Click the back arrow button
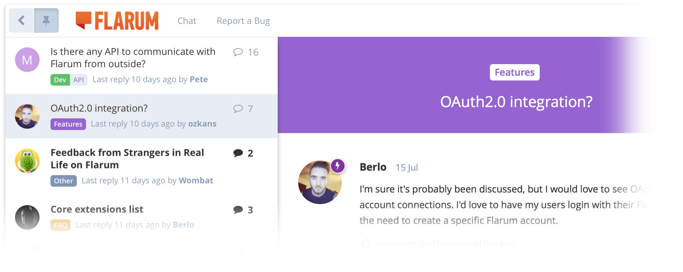This screenshot has height=272, width=683. click(x=21, y=20)
